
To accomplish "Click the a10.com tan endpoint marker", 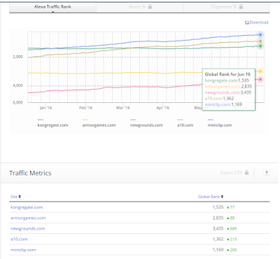I will (260, 41).
